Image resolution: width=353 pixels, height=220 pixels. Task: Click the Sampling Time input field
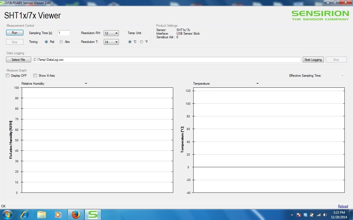coord(64,33)
